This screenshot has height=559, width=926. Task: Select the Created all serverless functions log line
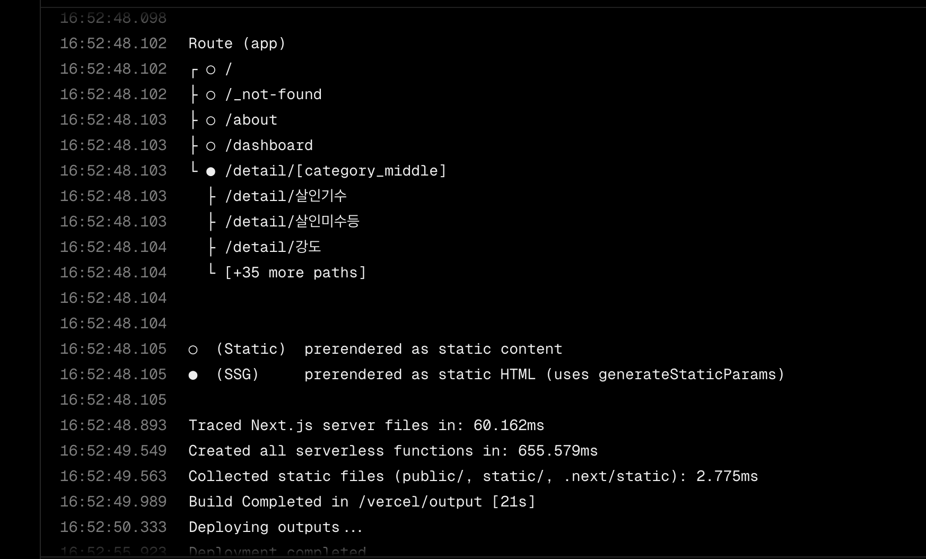tap(392, 451)
